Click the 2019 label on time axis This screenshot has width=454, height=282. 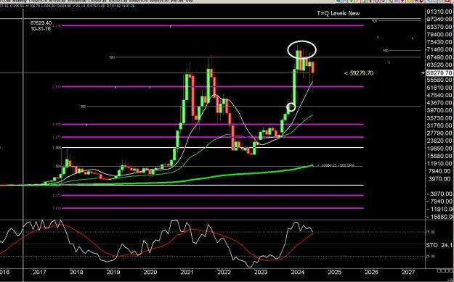point(113,273)
